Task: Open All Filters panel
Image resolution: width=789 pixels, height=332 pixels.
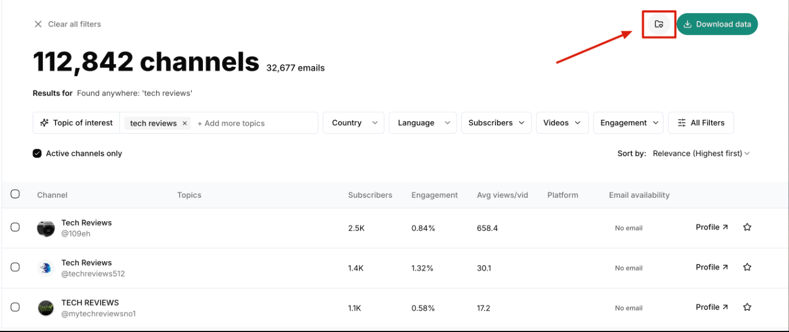Action: tap(701, 123)
